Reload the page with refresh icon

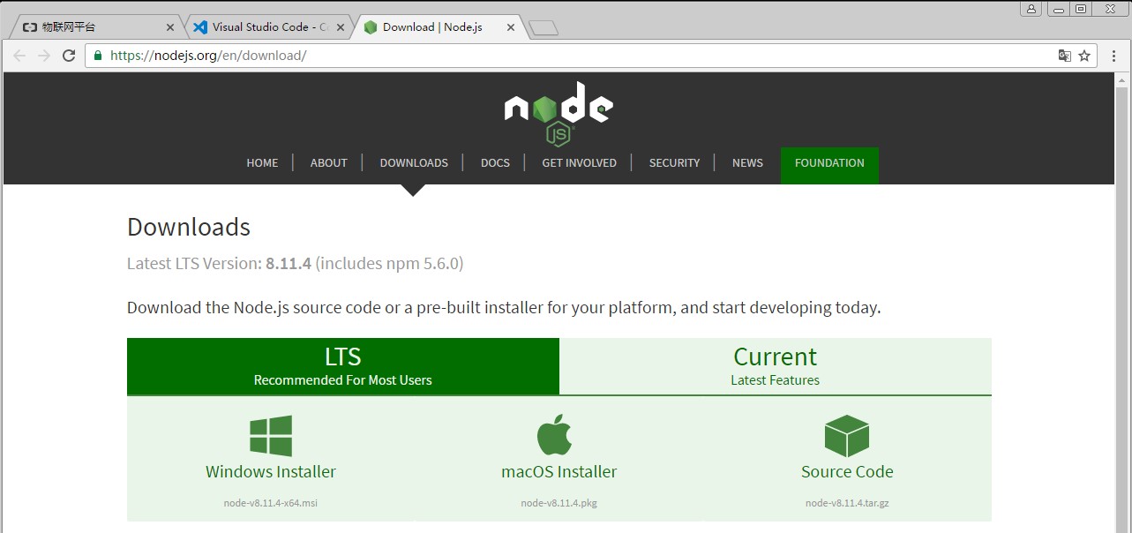[69, 56]
